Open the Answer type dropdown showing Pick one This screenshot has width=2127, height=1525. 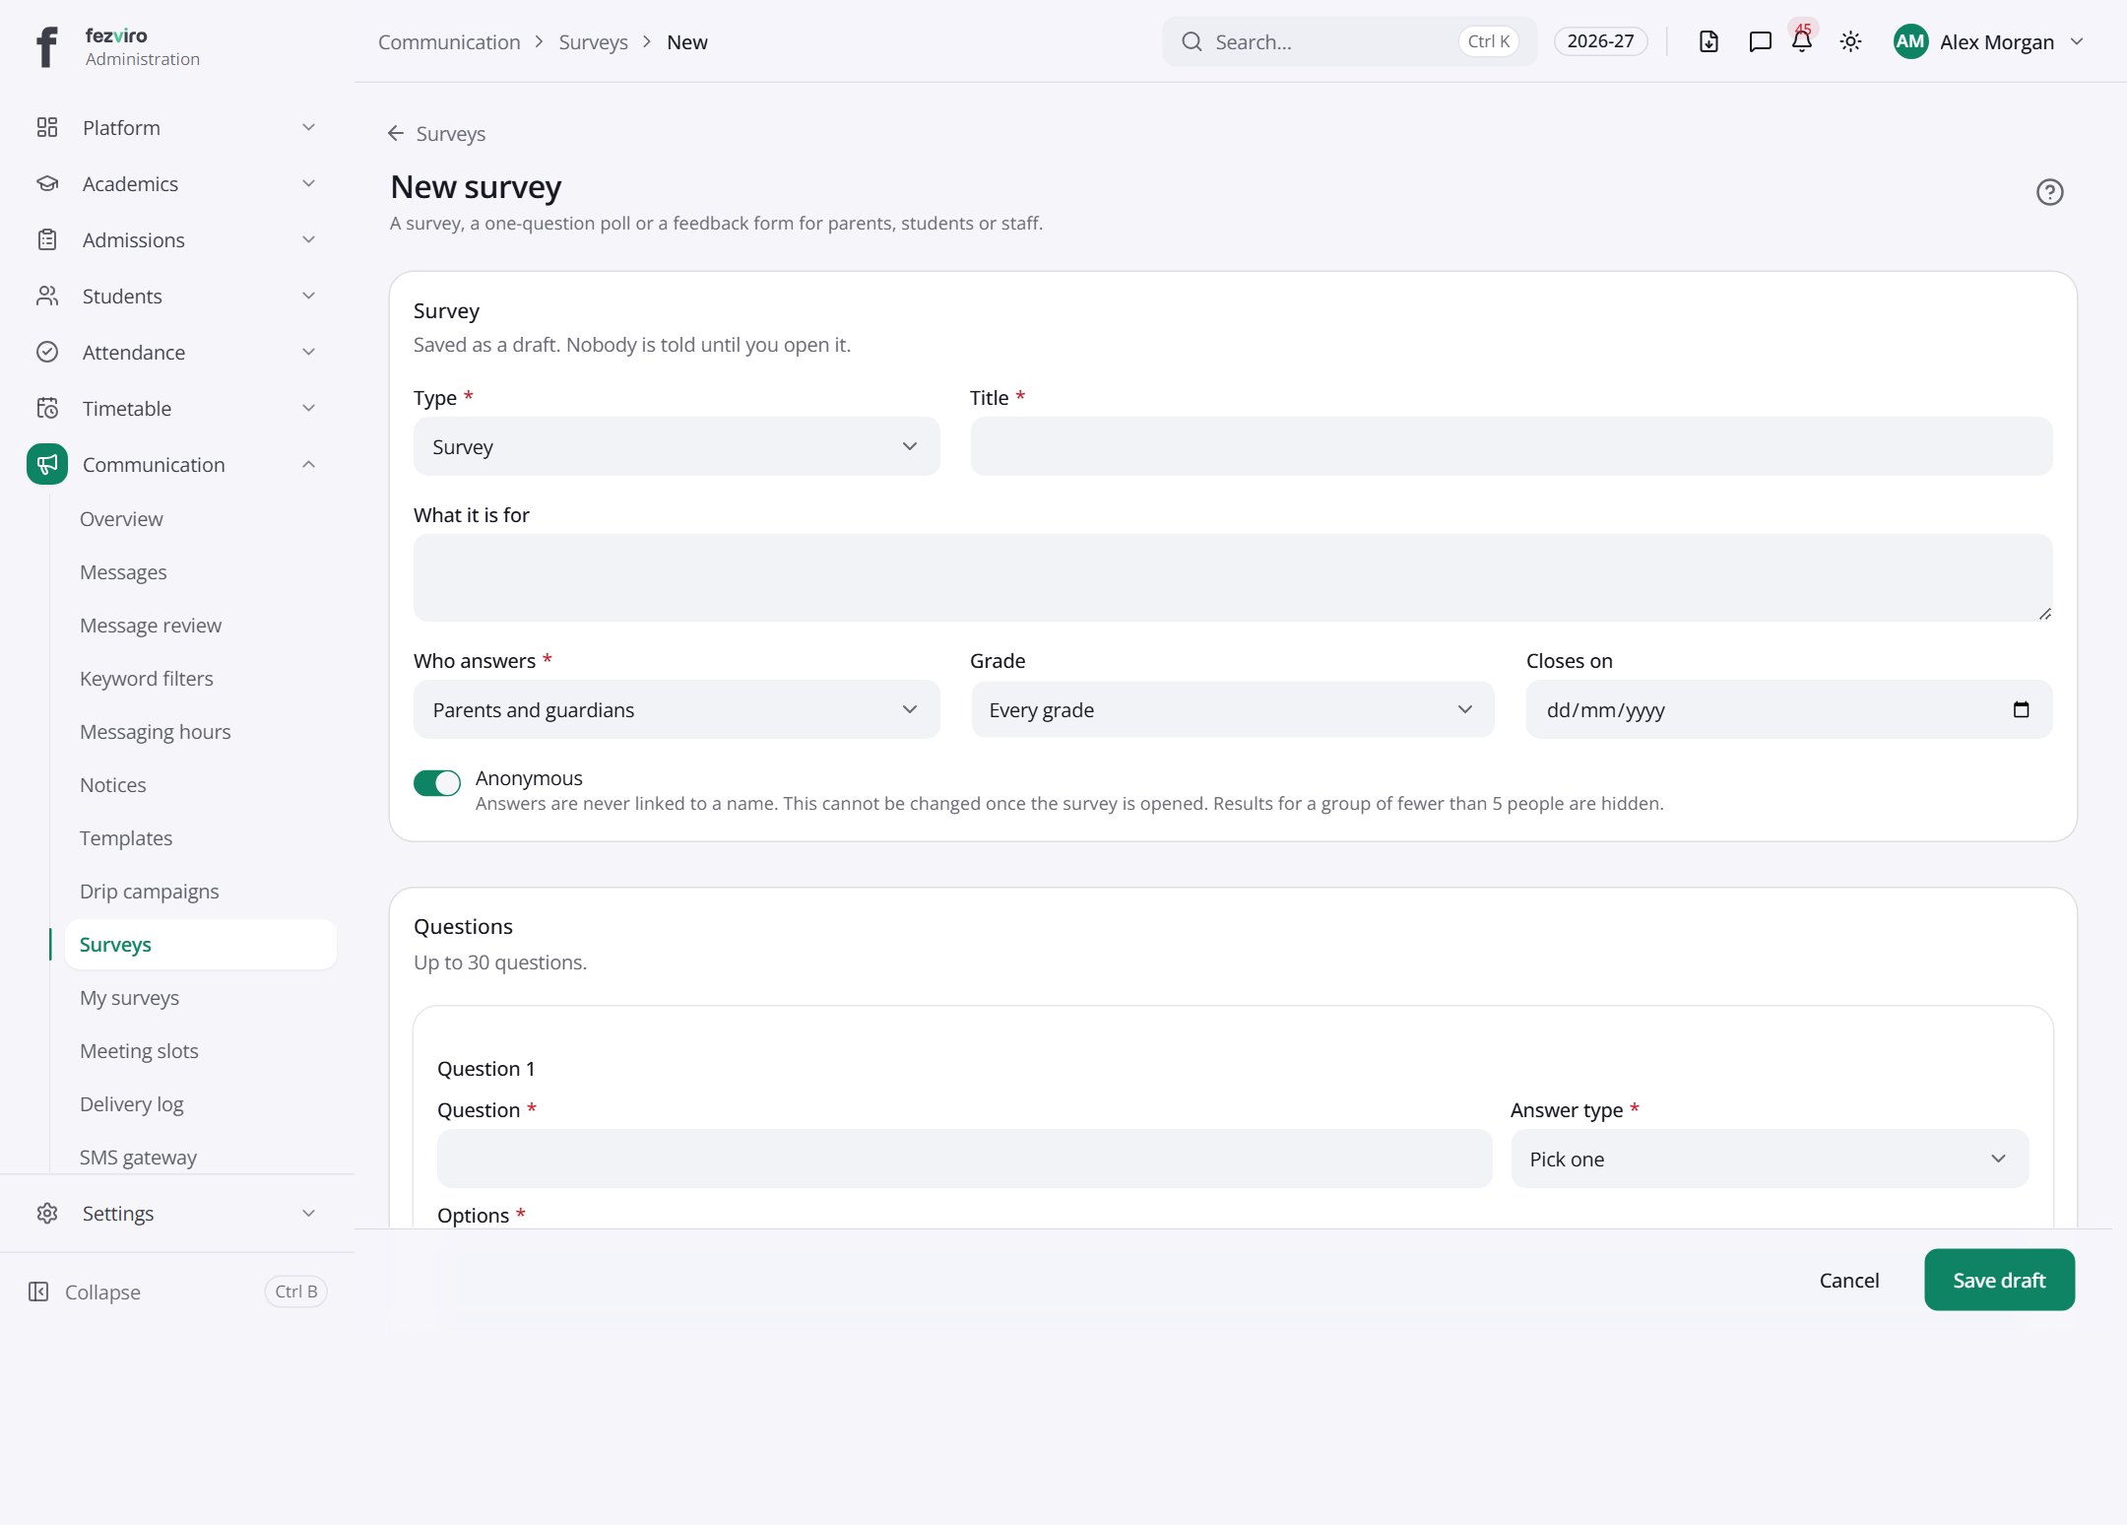1770,1159
